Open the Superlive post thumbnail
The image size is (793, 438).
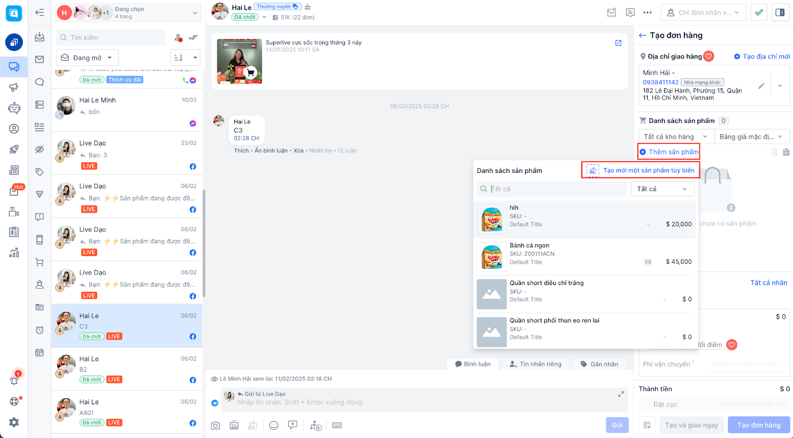[239, 61]
